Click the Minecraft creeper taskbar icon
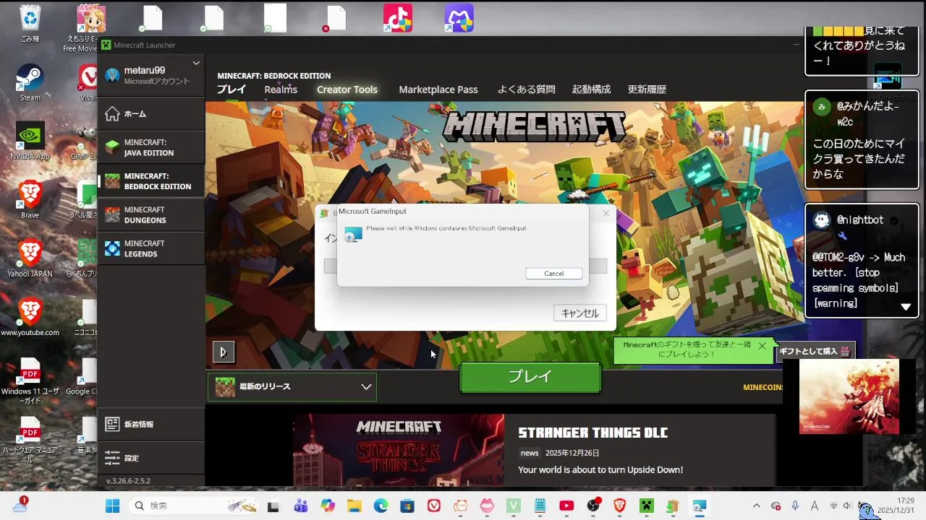926x520 pixels. pyautogui.click(x=646, y=506)
